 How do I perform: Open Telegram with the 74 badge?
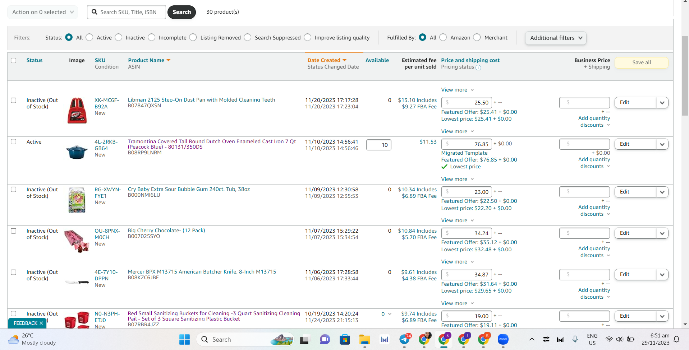405,339
